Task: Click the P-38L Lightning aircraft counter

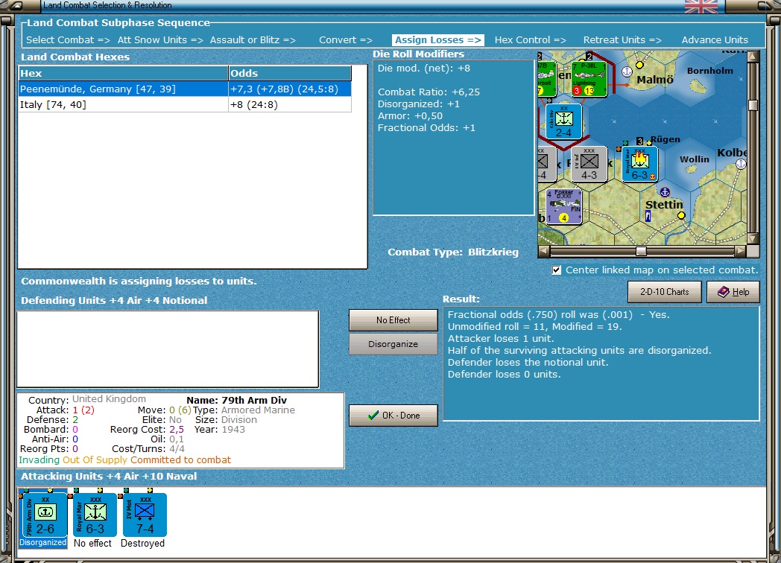Action: [589, 79]
